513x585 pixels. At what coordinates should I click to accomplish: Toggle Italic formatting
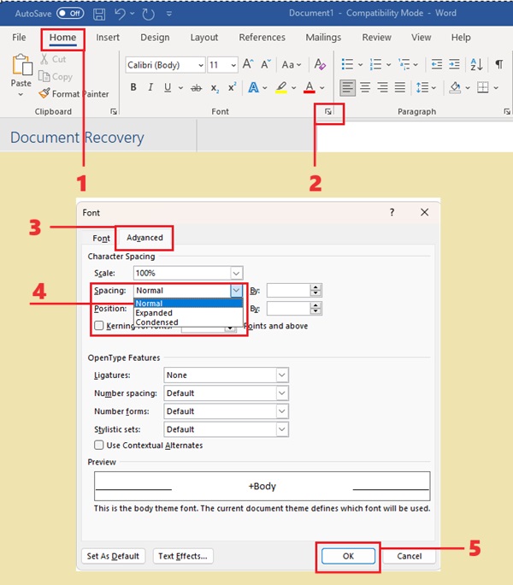click(150, 87)
